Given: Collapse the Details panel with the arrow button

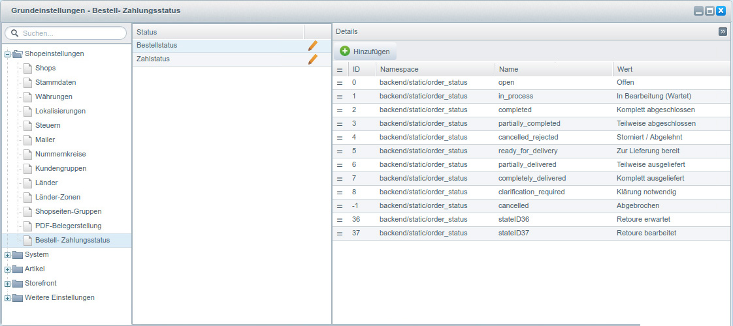Looking at the screenshot, I should pos(723,31).
